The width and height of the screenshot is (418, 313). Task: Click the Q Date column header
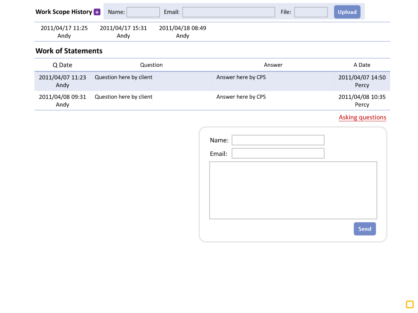pos(62,65)
